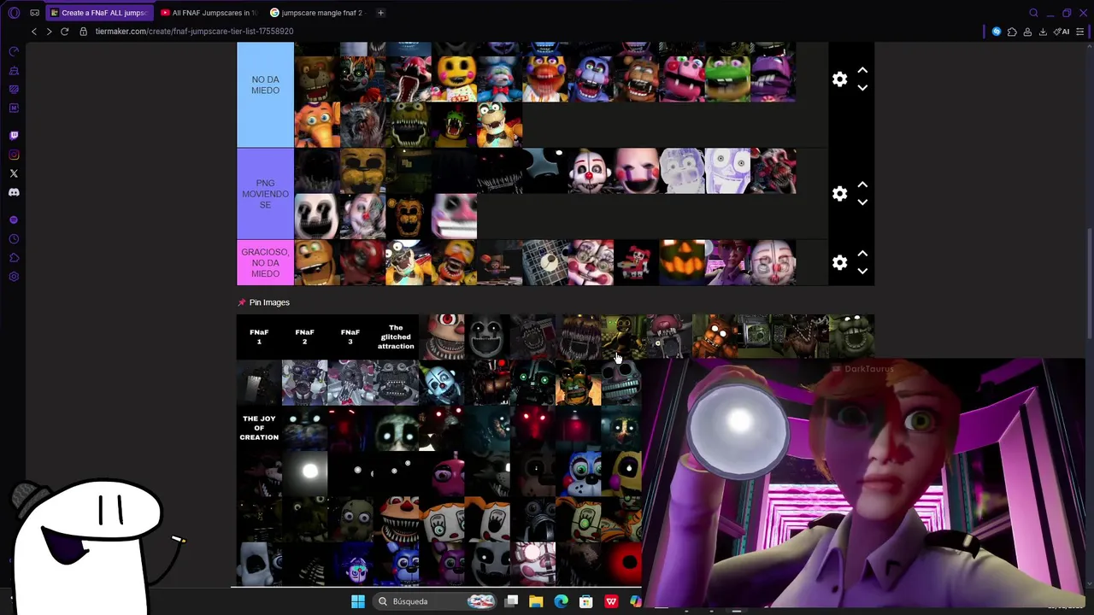Click the Pin Images option
The height and width of the screenshot is (615, 1094).
tap(264, 302)
